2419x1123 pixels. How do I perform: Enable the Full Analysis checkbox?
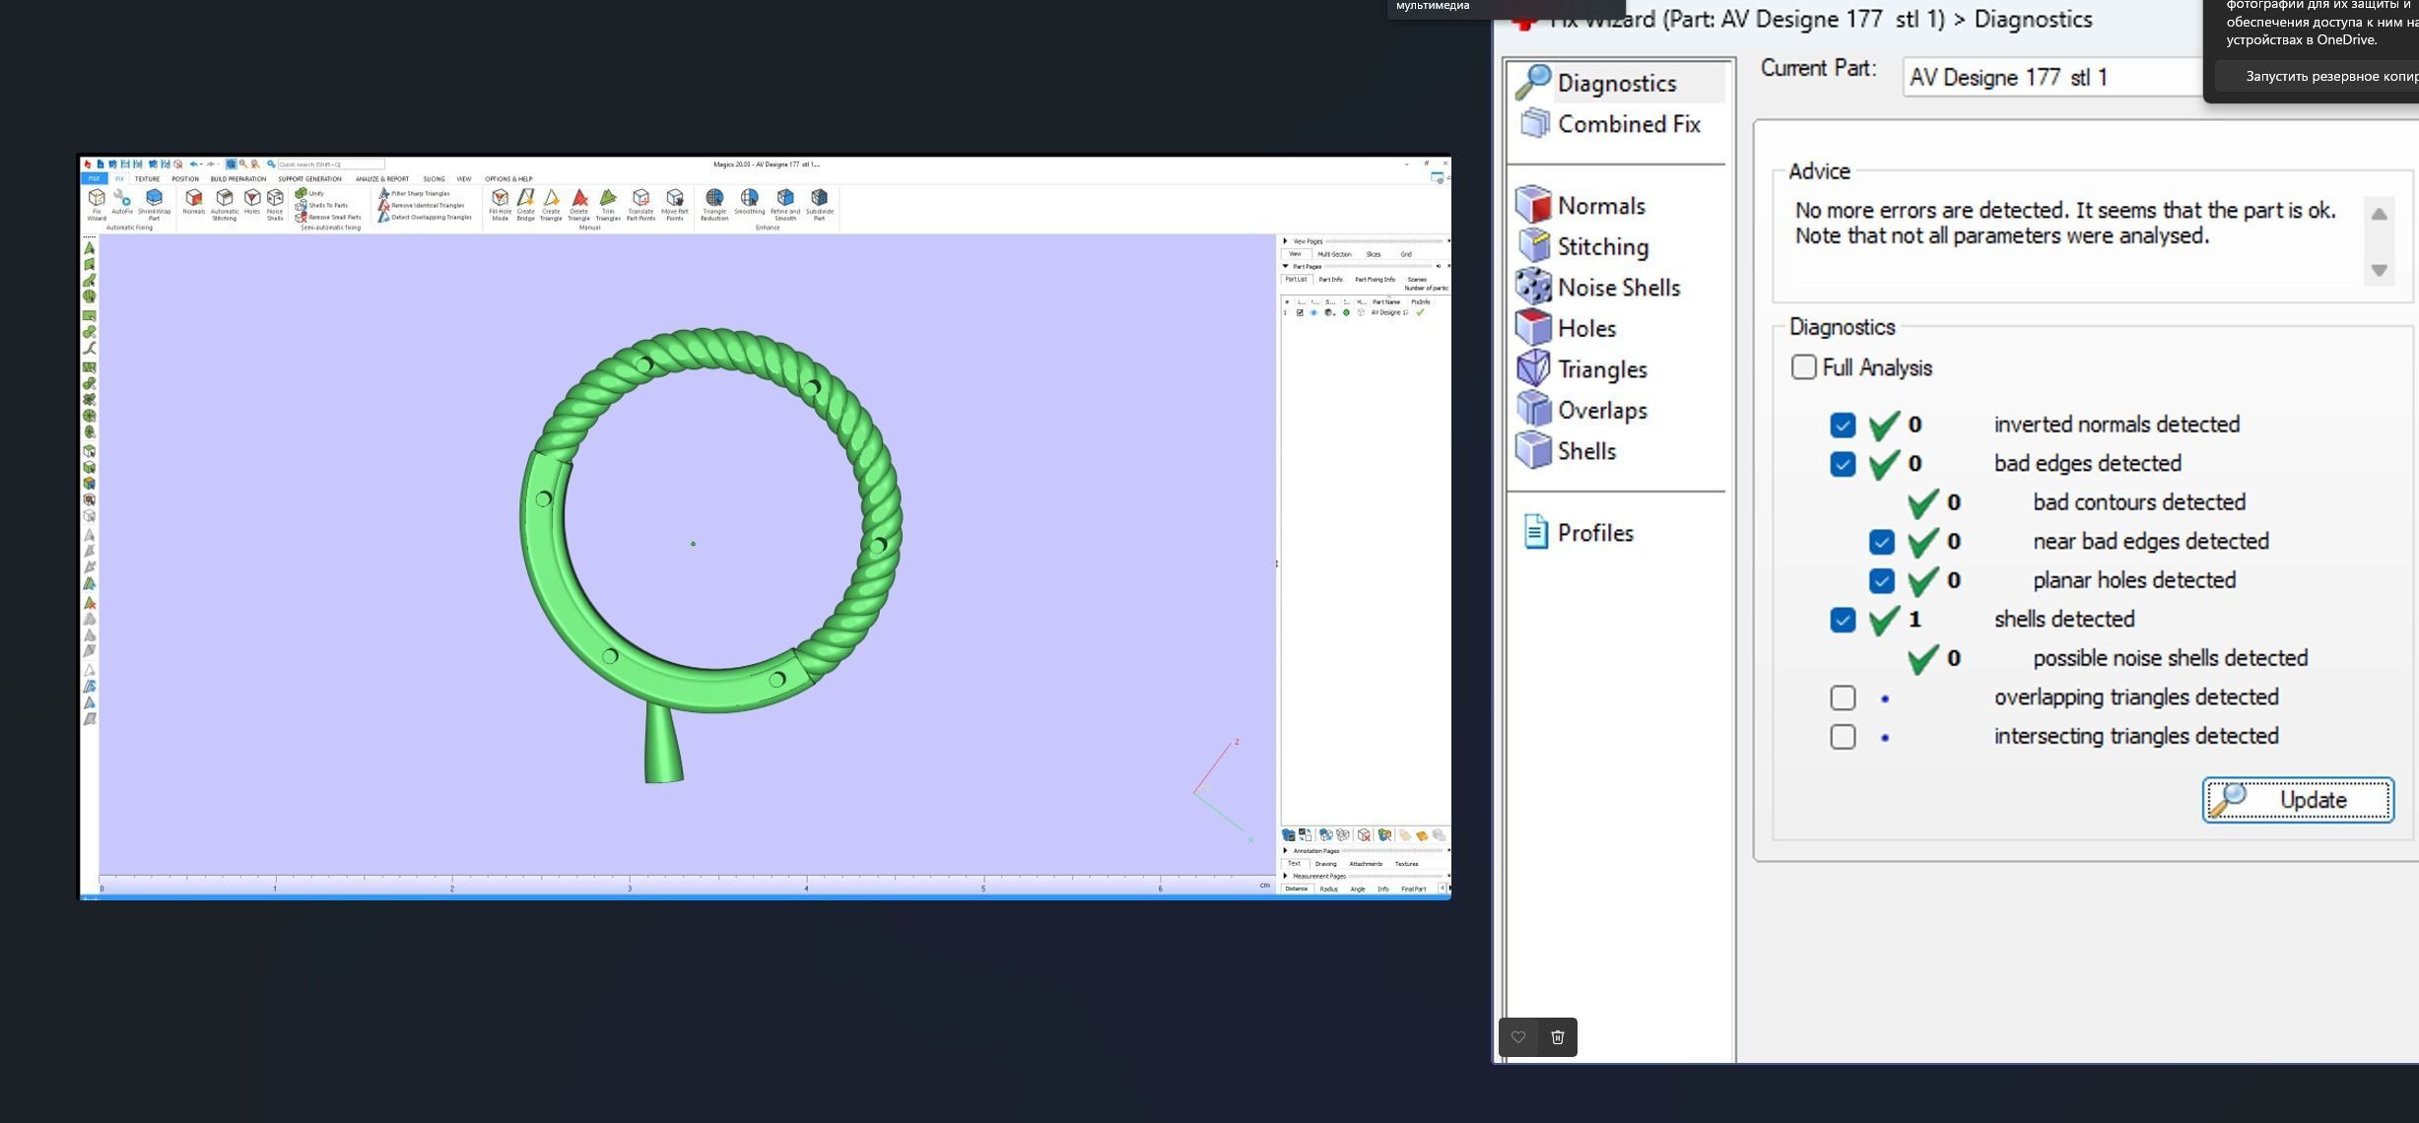(x=1803, y=367)
